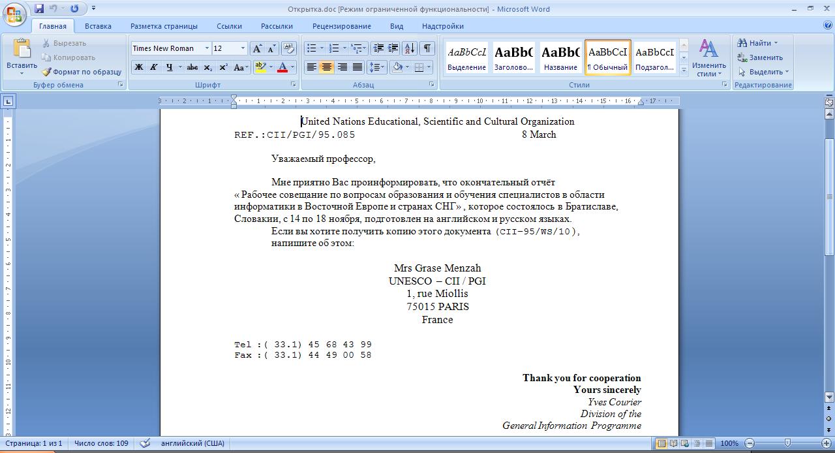Click Change Styles (Изменить стили) button
Image resolution: width=835 pixels, height=453 pixels.
pos(709,57)
